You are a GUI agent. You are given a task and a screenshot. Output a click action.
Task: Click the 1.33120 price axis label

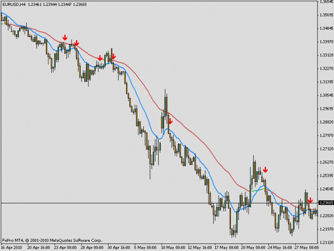pos(327,55)
